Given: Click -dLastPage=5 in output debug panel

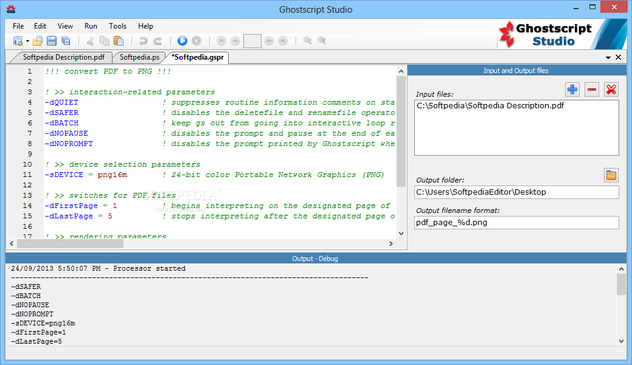Looking at the screenshot, I should tap(36, 342).
